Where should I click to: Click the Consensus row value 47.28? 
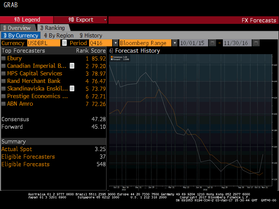(x=99, y=119)
